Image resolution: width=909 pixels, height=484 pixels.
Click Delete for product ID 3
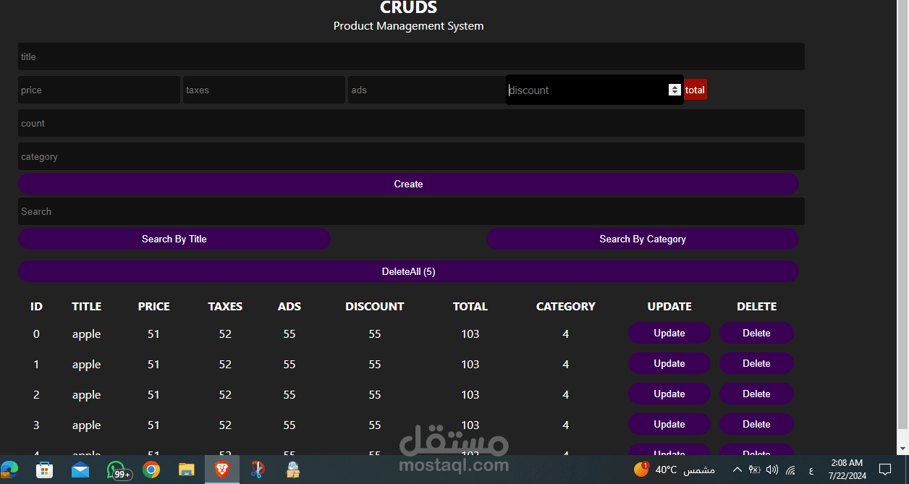[x=756, y=424]
